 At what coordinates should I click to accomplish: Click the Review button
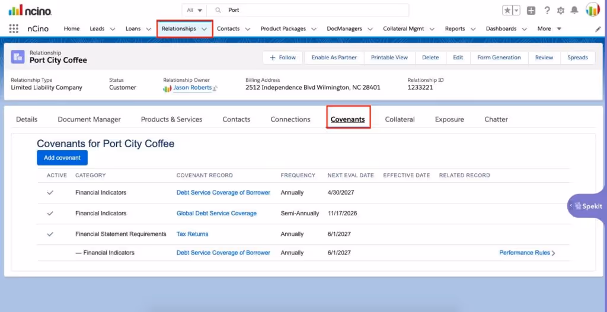(x=544, y=58)
